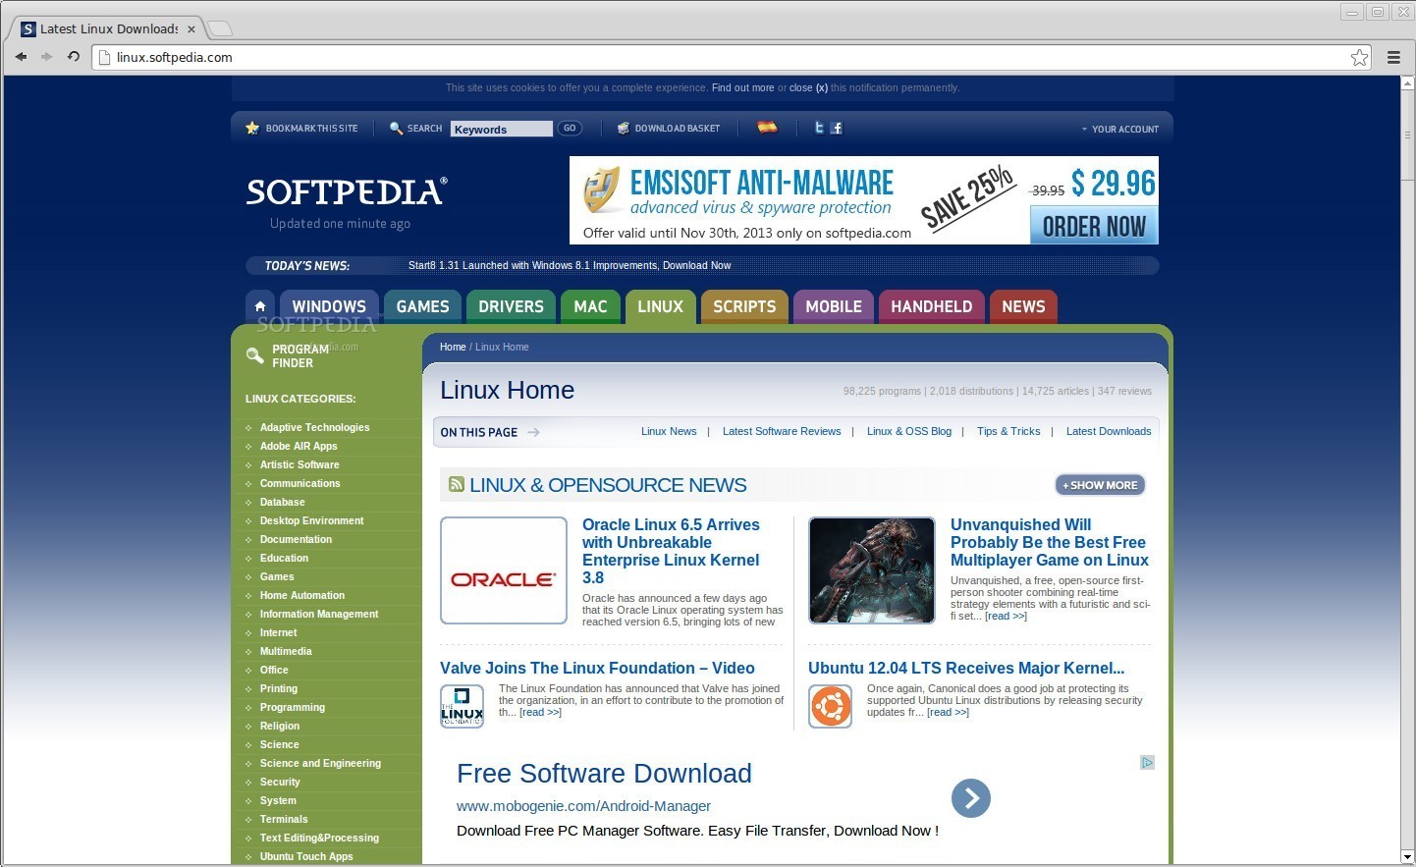The image size is (1416, 867).
Task: Open the Valve Joins Linux Foundation article
Action: 597,668
